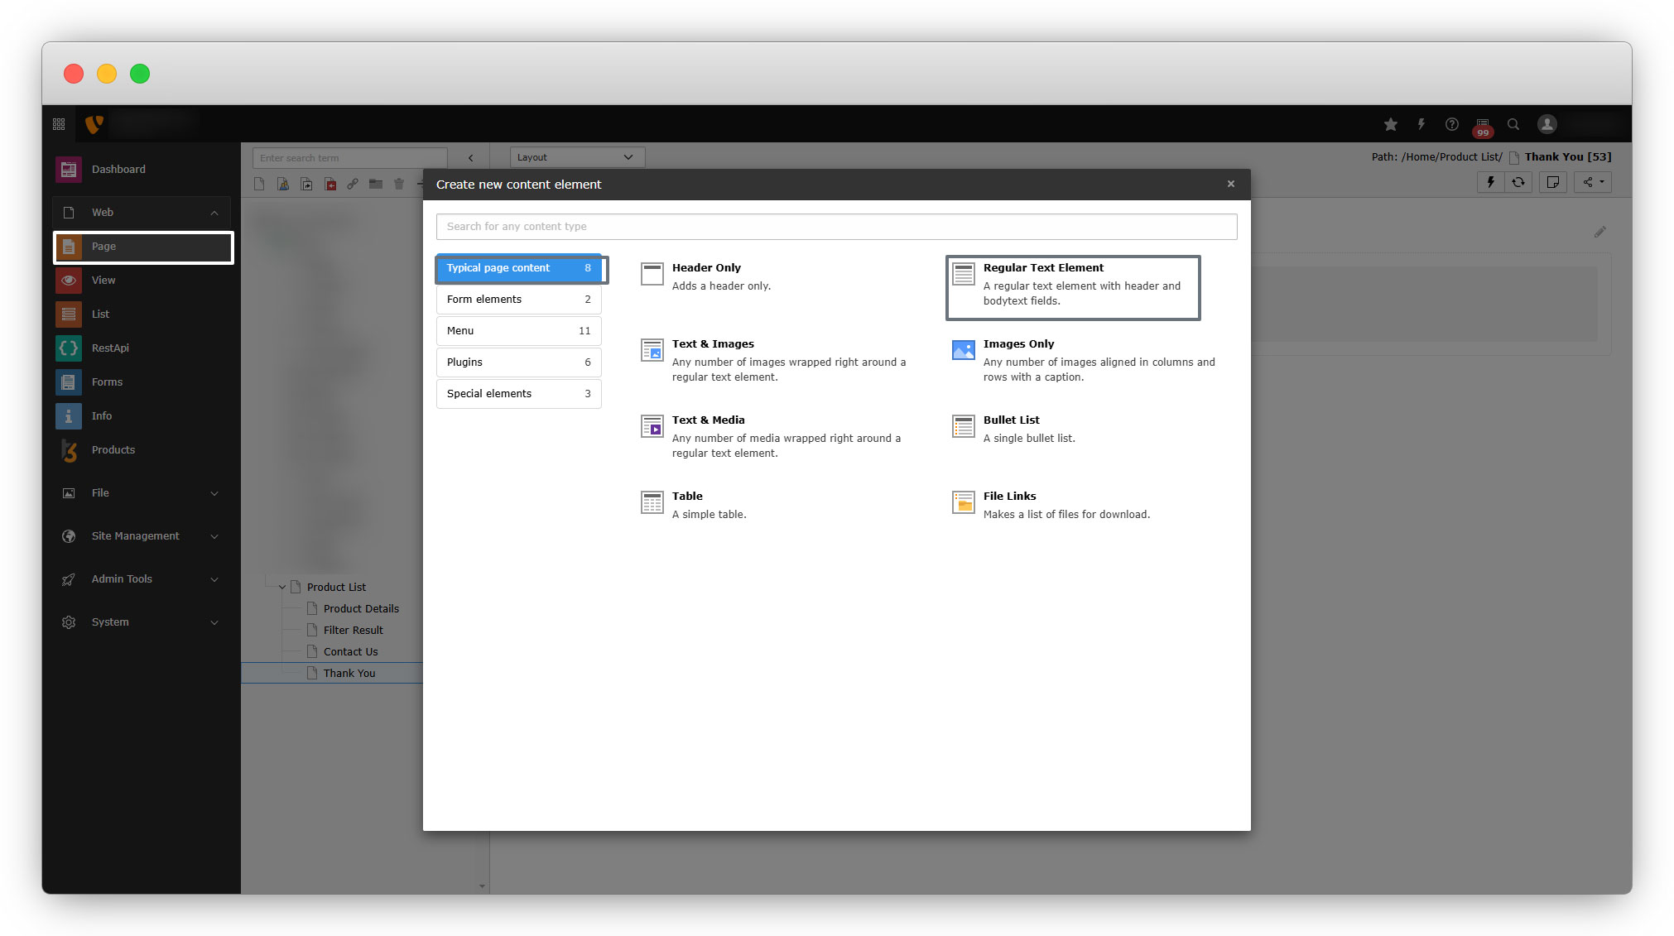Click the bookmarks star icon
Viewport: 1674px width, 936px height.
[x=1391, y=124]
